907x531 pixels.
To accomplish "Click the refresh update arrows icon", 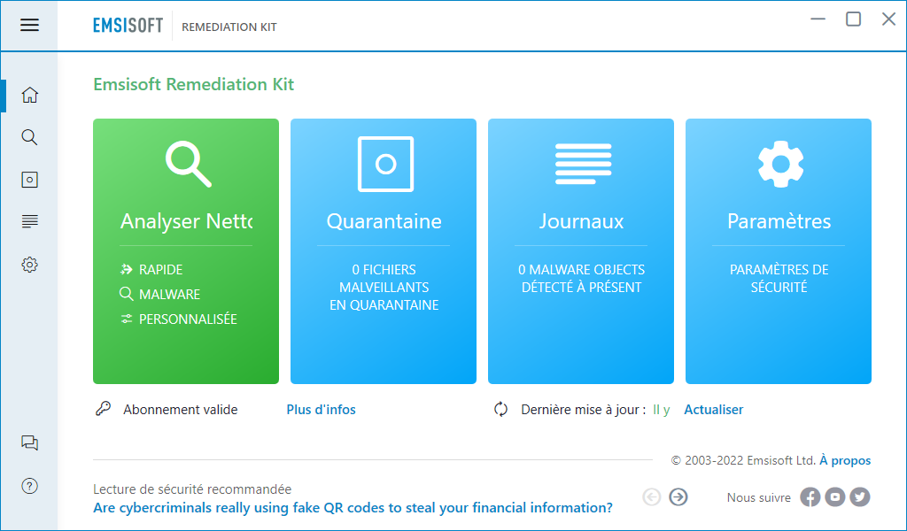I will 501,409.
